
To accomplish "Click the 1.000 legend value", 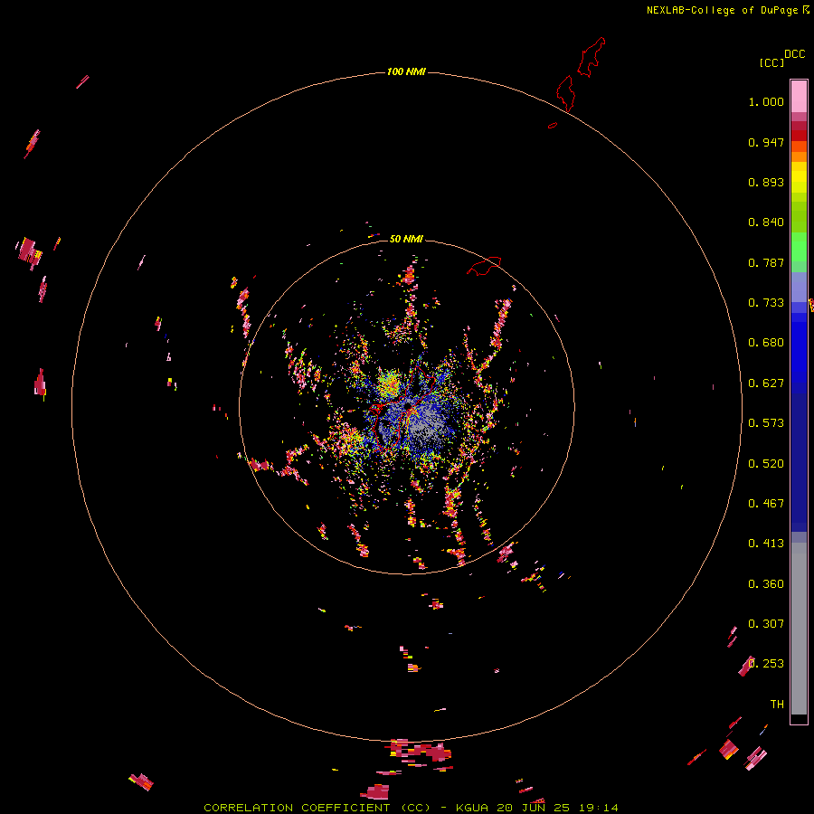I will pyautogui.click(x=766, y=101).
